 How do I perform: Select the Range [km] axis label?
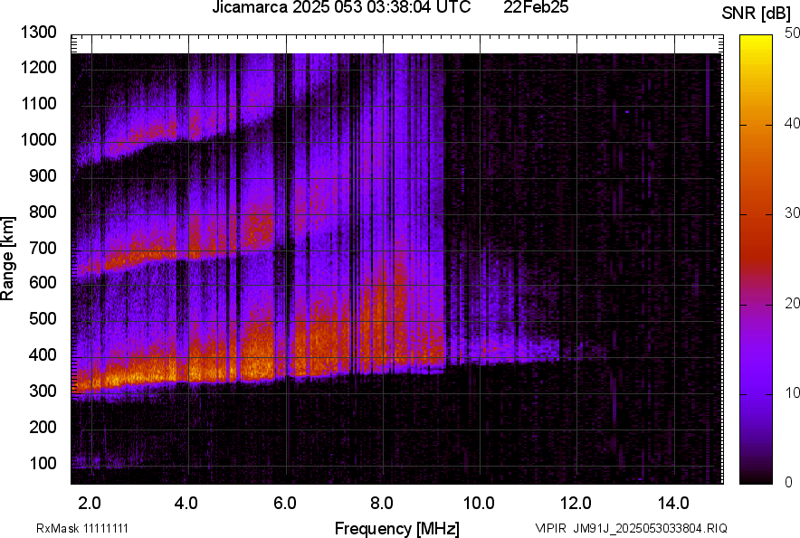point(8,259)
